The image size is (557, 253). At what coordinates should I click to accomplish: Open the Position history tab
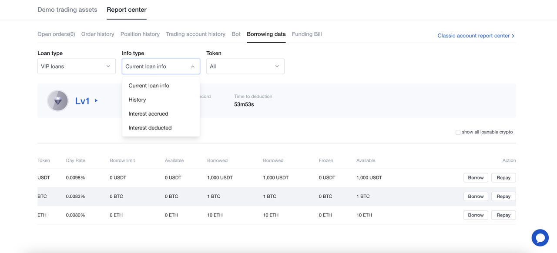pyautogui.click(x=140, y=34)
